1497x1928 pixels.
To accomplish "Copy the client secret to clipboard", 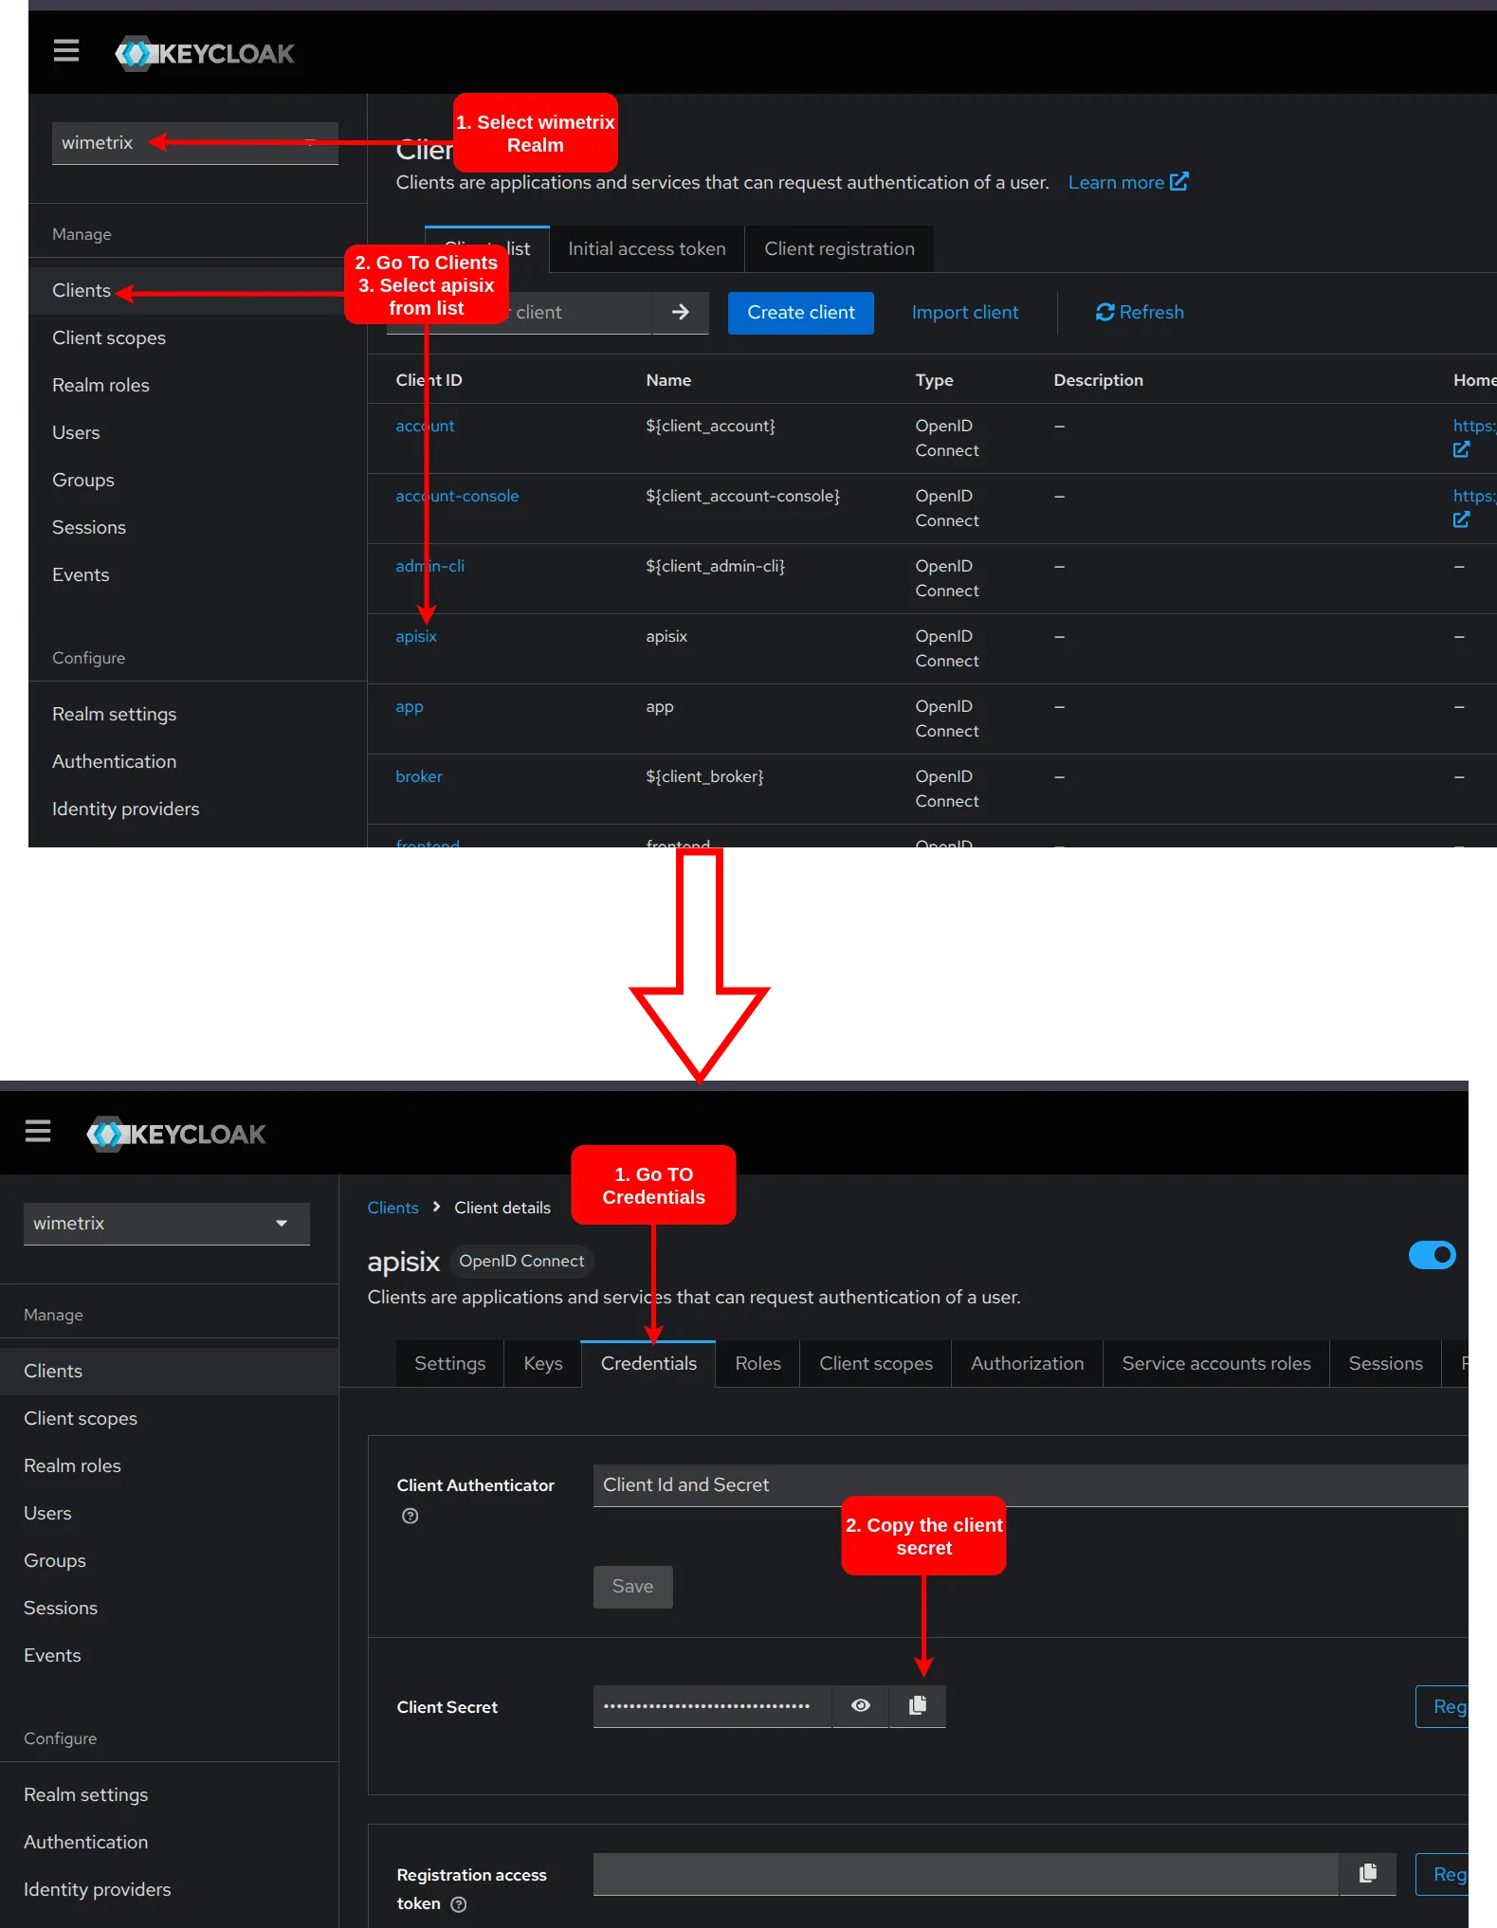I will point(918,1705).
